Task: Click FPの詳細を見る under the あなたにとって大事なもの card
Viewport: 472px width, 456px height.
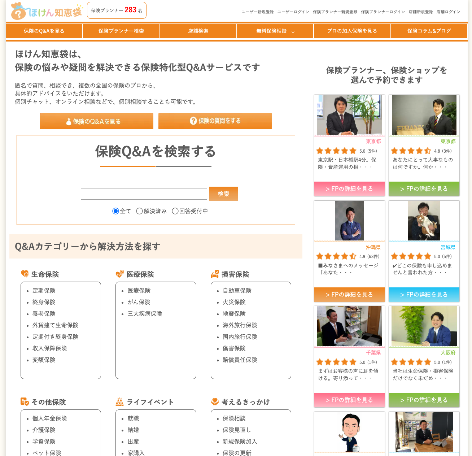Action: (424, 189)
